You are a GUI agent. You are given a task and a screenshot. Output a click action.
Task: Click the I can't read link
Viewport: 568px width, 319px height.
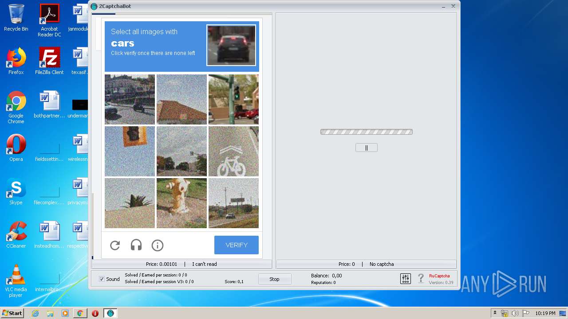pyautogui.click(x=205, y=264)
